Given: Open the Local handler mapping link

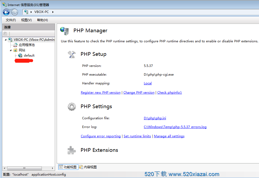Looking at the screenshot, I should [x=148, y=83].
